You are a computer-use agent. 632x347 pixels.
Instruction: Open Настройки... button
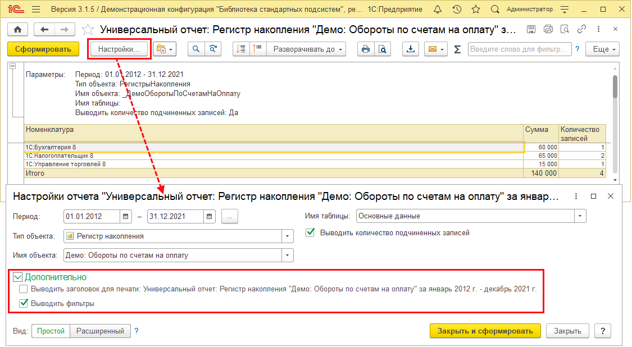119,49
